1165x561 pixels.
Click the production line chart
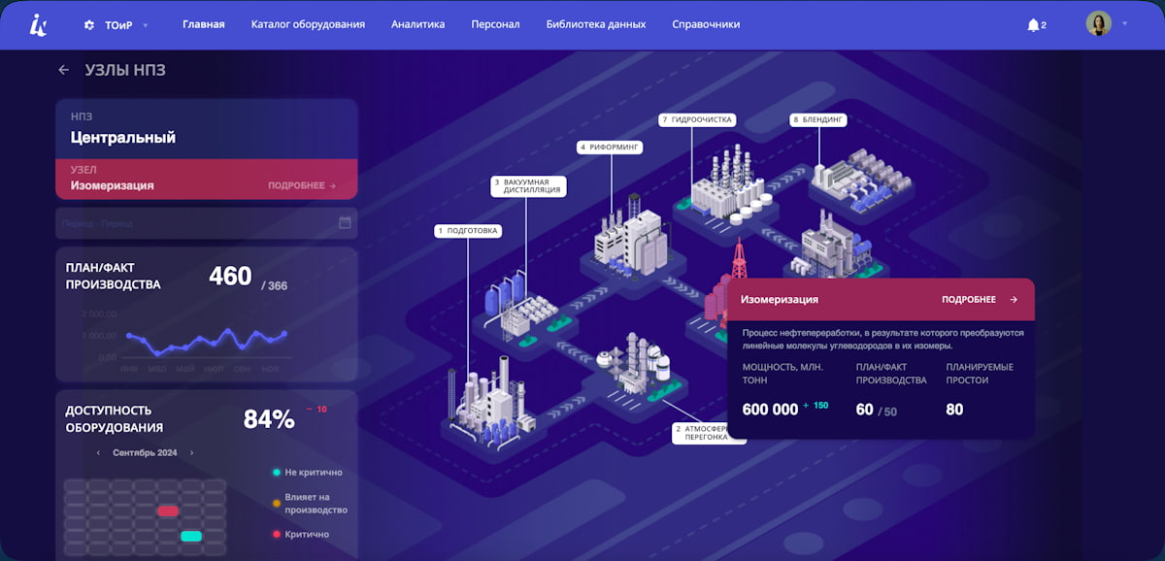204,339
